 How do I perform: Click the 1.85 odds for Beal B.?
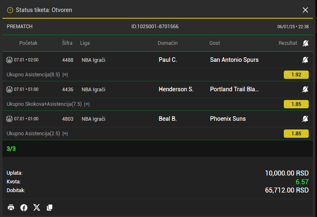click(296, 134)
